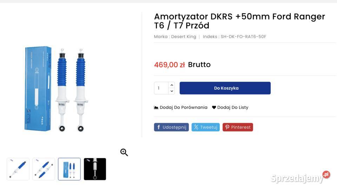This screenshot has height=190, width=337.
Task: Click the heart icon for wishlist
Action: pos(214,107)
